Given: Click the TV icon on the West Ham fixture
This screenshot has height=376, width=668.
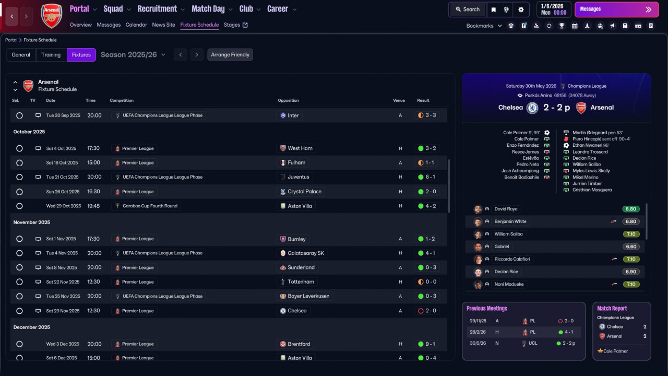Looking at the screenshot, I should [38, 148].
